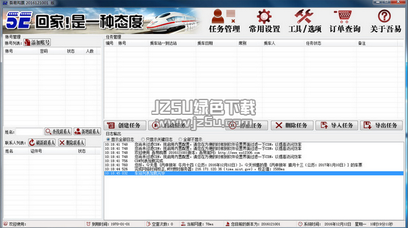
Task: Open 关于吾易 help page
Action: coord(385,22)
